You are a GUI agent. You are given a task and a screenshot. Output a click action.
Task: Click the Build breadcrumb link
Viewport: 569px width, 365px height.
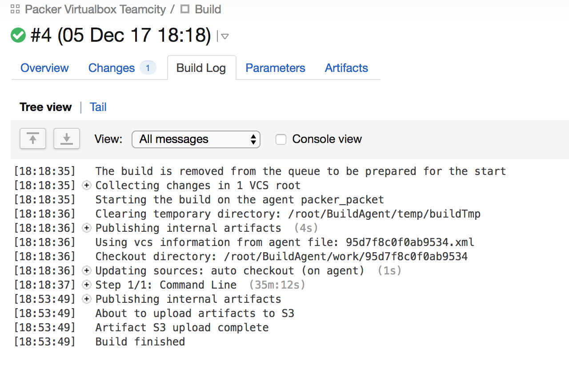point(208,9)
